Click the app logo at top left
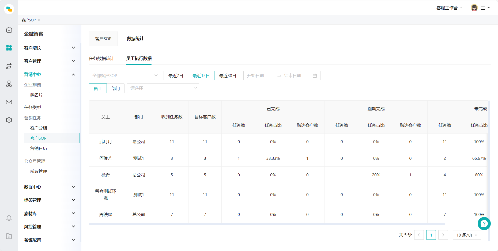This screenshot has width=498, height=251. [x=9, y=9]
